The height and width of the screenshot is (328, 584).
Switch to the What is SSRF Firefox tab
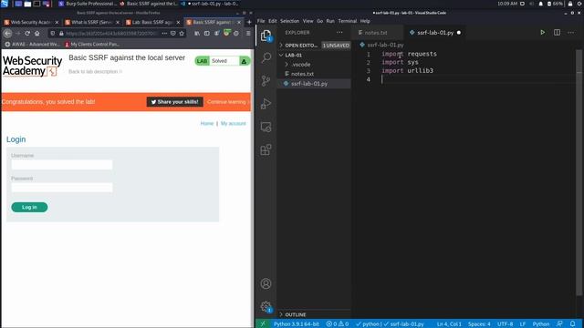point(91,22)
